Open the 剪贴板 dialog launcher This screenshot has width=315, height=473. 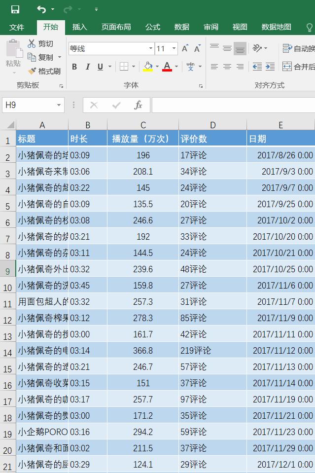pos(62,86)
